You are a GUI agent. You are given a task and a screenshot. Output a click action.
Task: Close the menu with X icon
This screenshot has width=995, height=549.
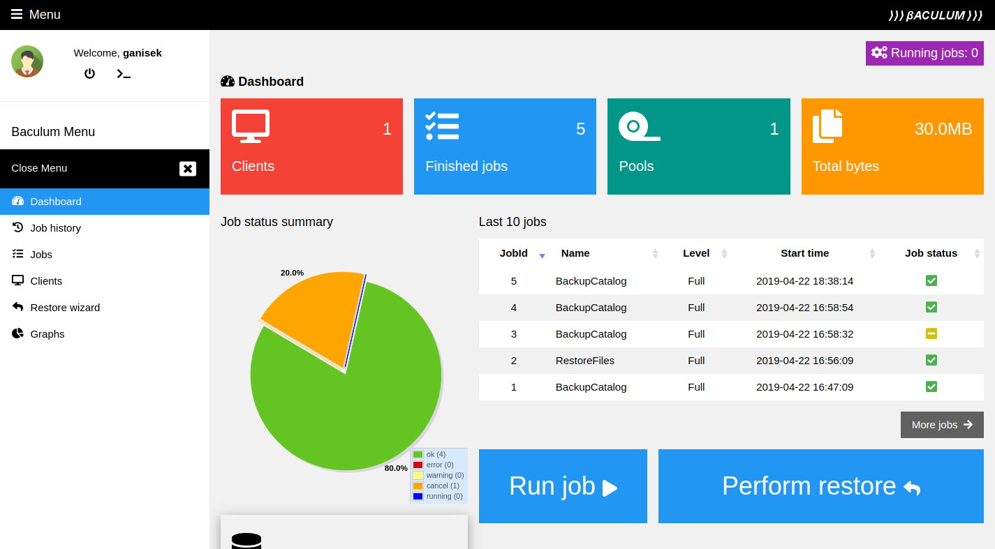(x=188, y=168)
